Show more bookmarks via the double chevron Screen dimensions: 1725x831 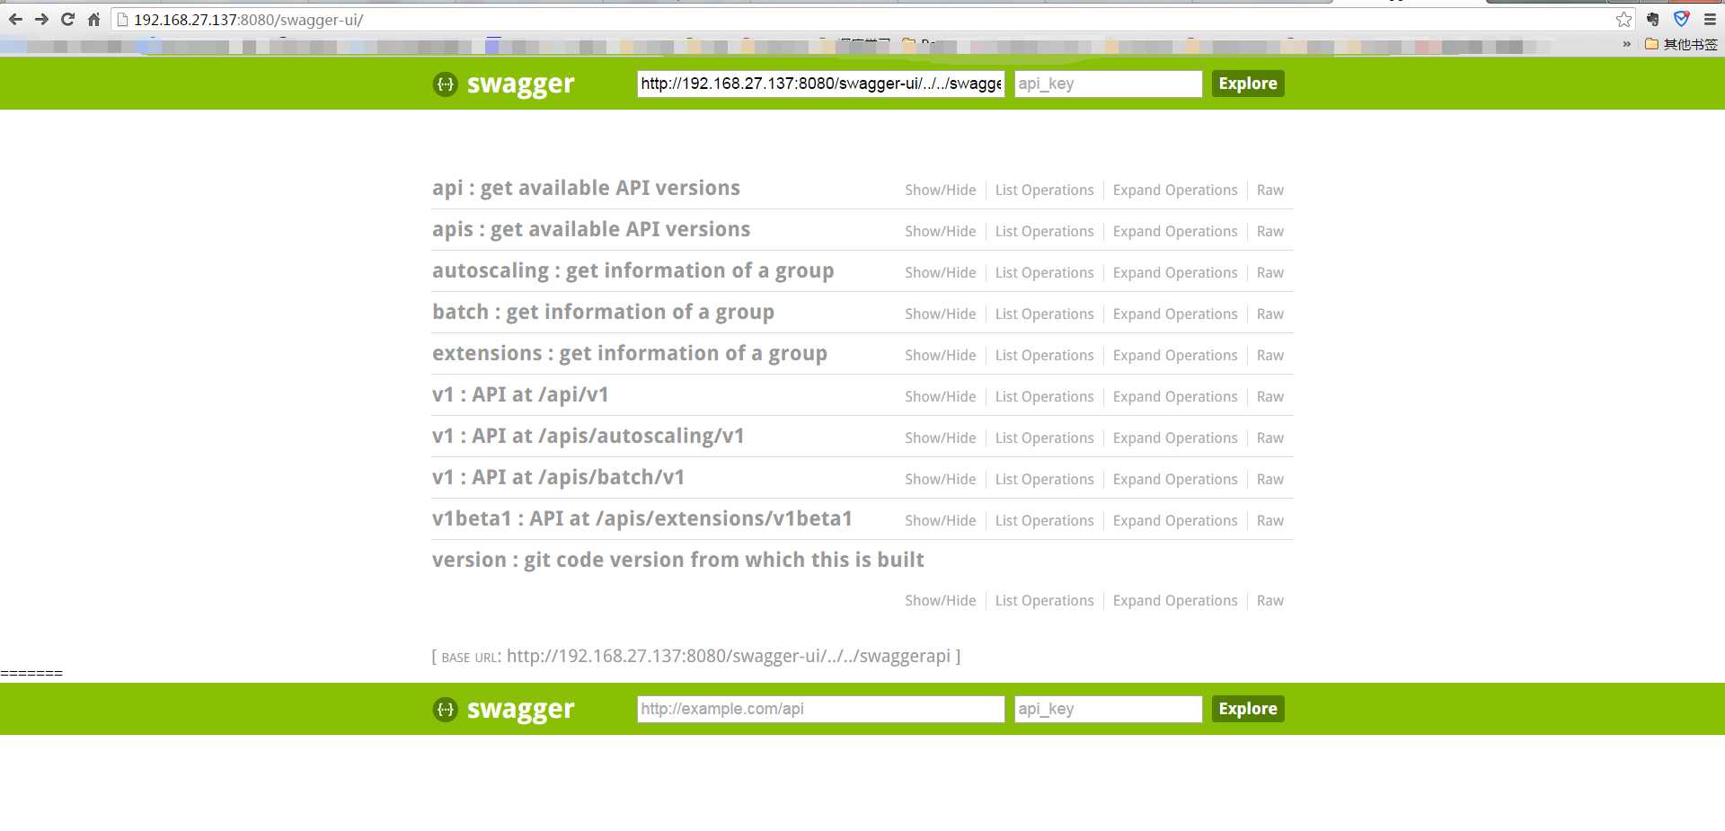[1626, 44]
